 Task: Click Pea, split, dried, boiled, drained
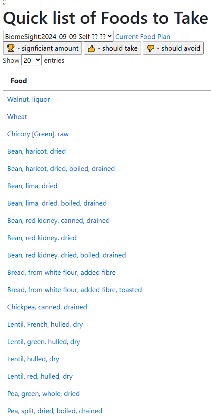click(54, 411)
